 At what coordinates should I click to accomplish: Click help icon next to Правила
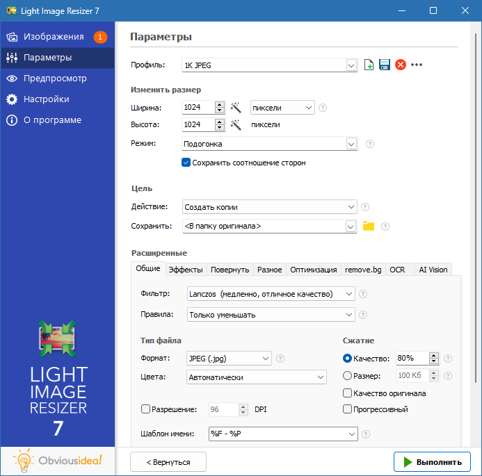coord(363,315)
